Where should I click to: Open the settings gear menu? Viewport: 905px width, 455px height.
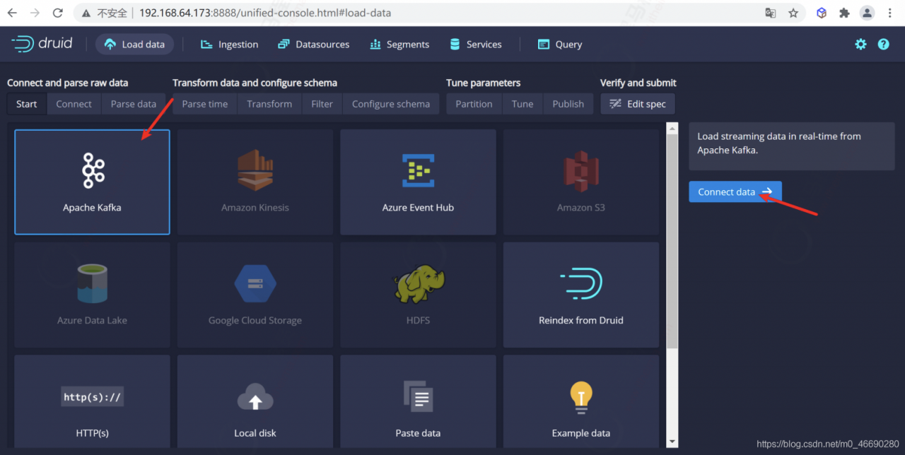(x=860, y=44)
